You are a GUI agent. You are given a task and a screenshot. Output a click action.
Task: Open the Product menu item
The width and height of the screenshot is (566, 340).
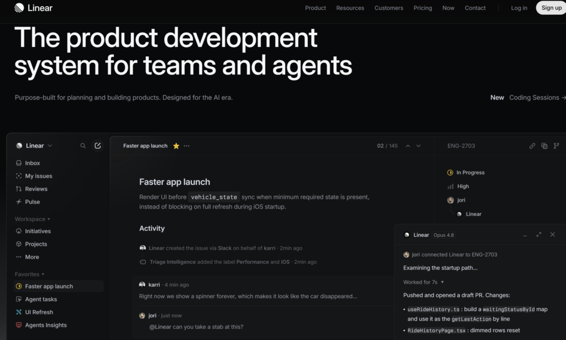(316, 8)
